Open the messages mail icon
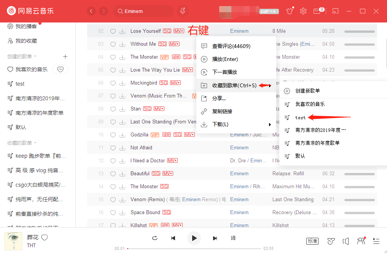387x253 pixels. (317, 11)
